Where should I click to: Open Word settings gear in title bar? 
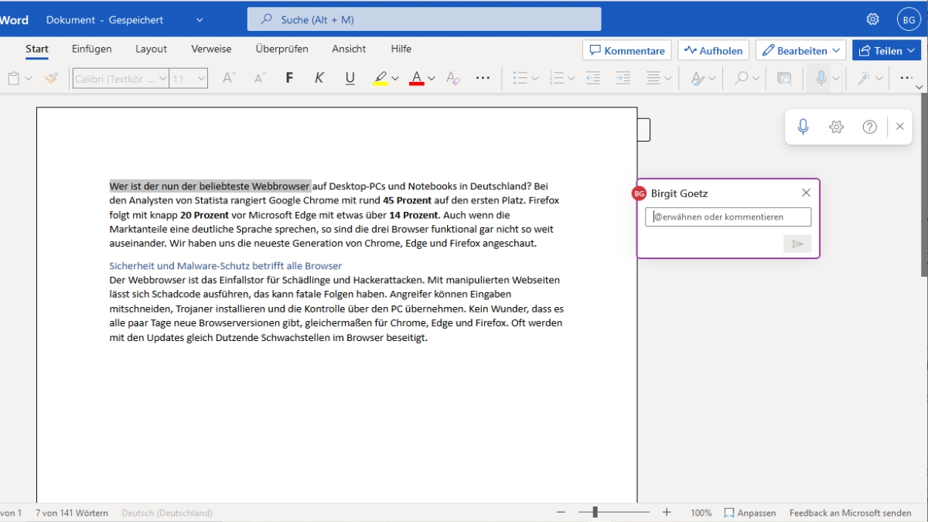click(872, 19)
